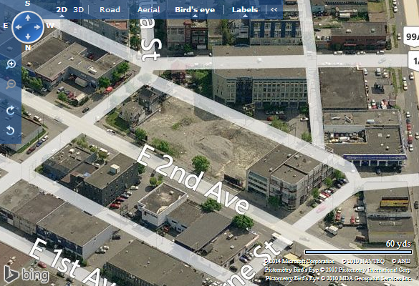Rotate view counterclockwise with the lower curved arrow
The image size is (419, 286).
click(x=10, y=131)
